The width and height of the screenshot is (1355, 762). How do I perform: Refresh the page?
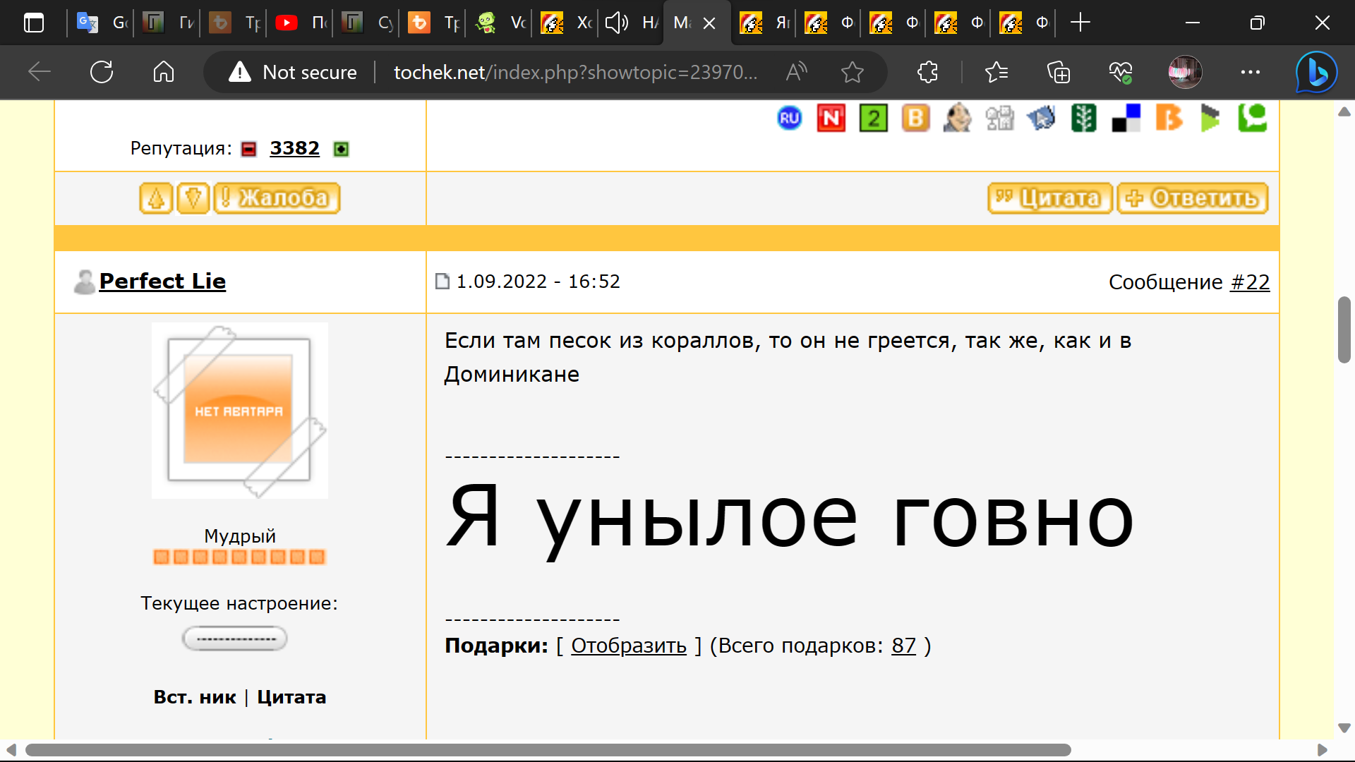click(x=102, y=72)
